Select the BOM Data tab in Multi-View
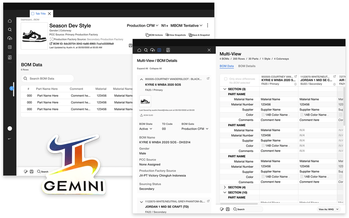This screenshot has width=349, height=218. point(227,66)
